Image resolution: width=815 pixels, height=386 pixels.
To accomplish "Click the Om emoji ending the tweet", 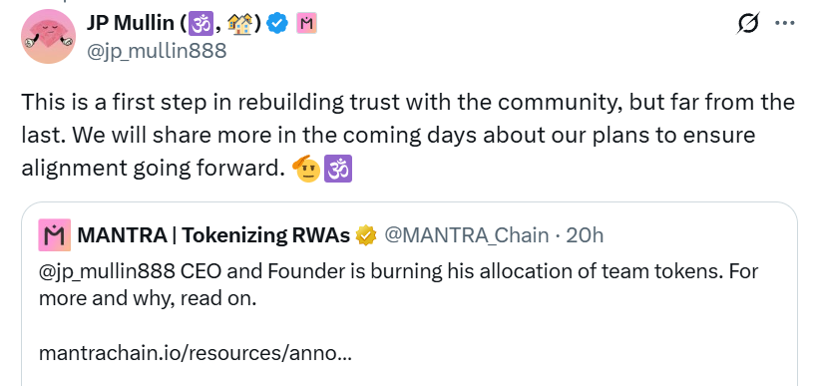I will pos(338,169).
